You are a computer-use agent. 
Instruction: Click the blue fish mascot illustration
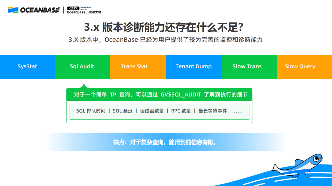click(x=298, y=165)
